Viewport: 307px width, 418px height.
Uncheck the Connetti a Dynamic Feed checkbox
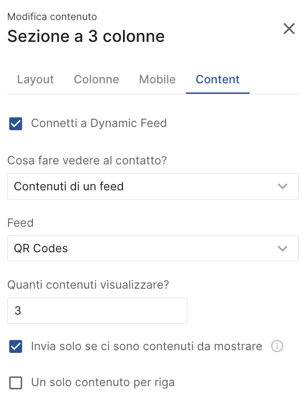16,124
